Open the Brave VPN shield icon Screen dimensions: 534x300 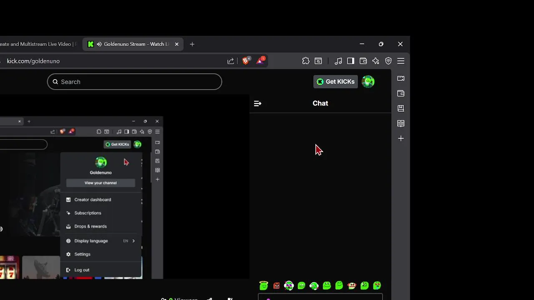(x=388, y=61)
